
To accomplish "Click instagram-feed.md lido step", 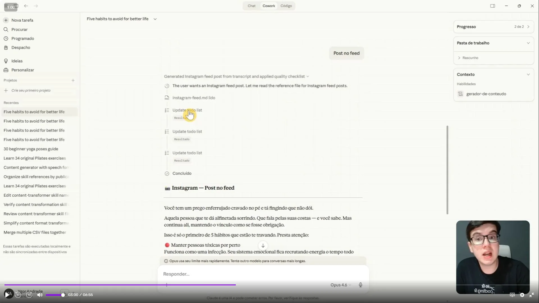I will coord(194,98).
